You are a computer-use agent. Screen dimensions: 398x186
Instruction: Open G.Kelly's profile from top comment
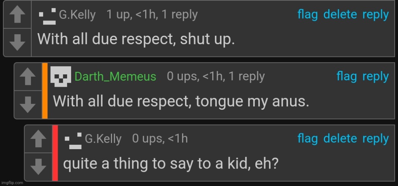click(77, 15)
